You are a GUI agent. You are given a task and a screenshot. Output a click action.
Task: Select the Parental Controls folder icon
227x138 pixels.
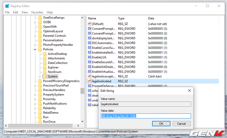(40, 36)
